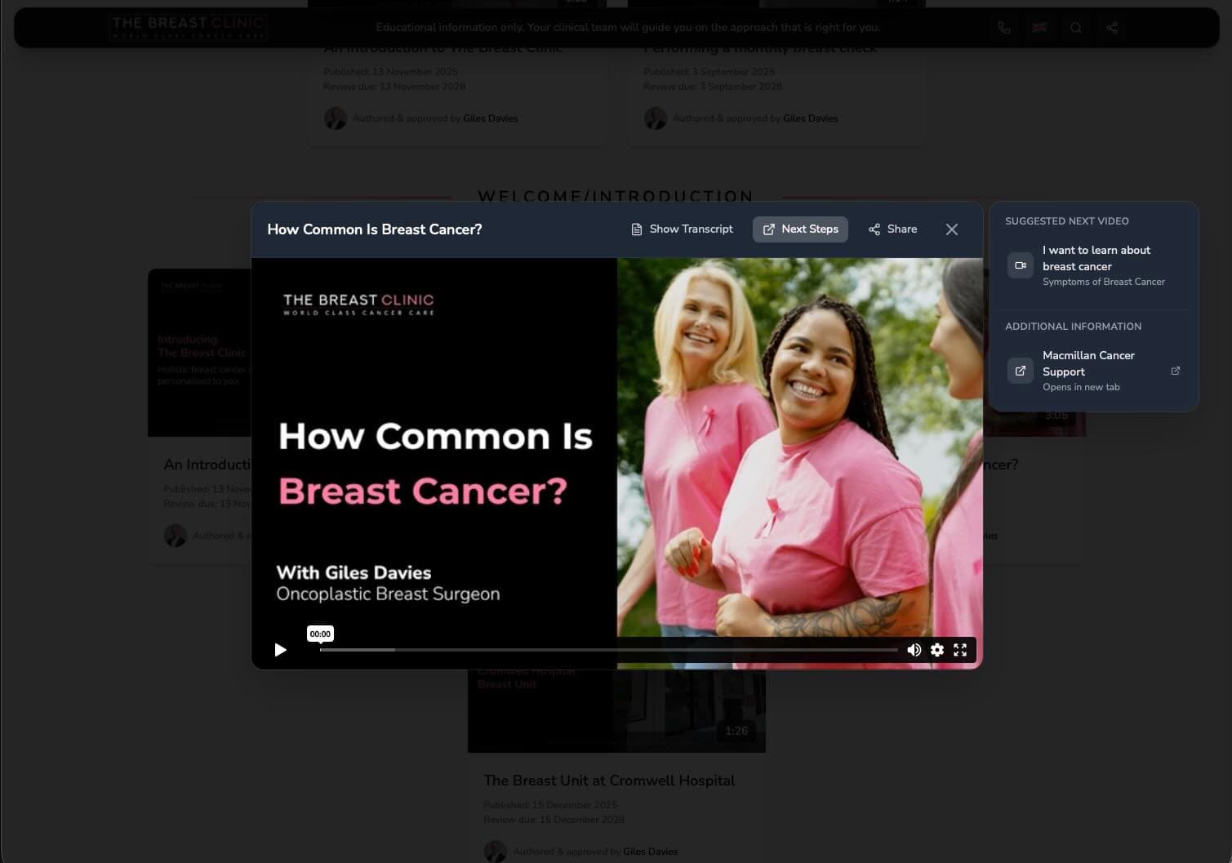Open Macmillan Cancer Support link
The height and width of the screenshot is (863, 1232).
pos(1093,371)
